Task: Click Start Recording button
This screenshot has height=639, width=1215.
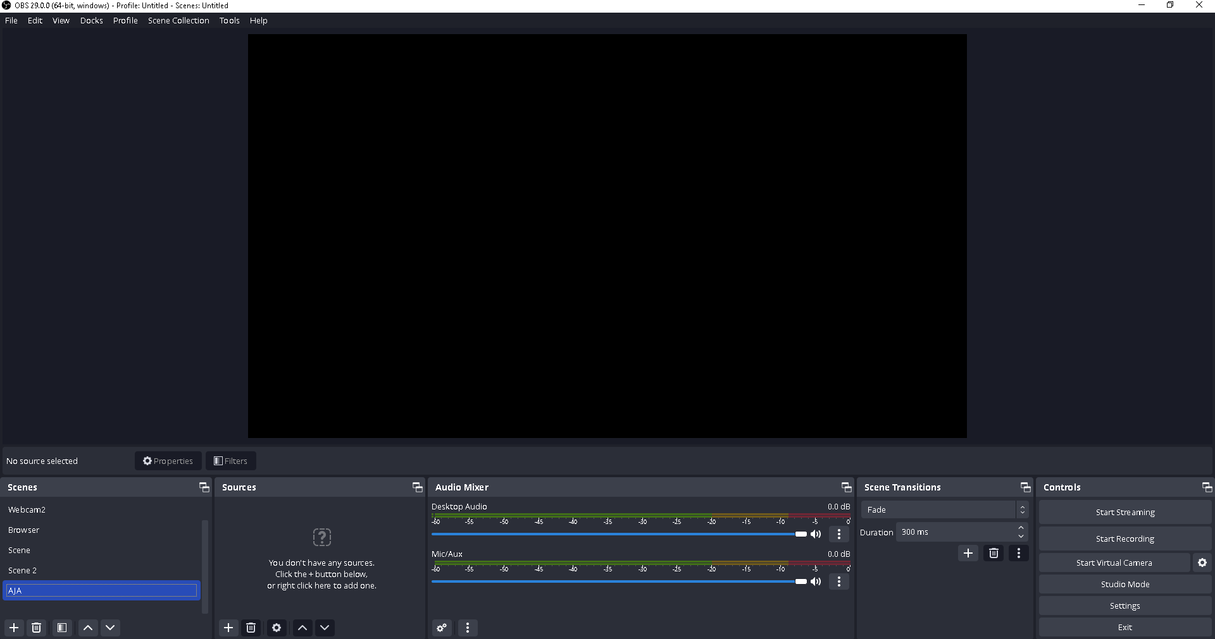Action: click(1125, 539)
